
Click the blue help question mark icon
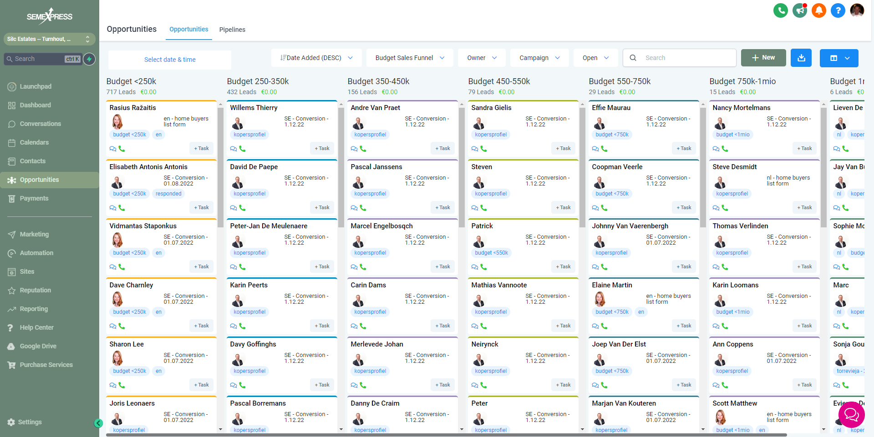[838, 10]
